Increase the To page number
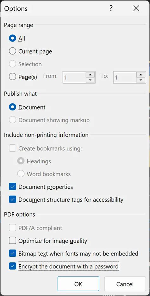150x296 pixels. coord(141,75)
